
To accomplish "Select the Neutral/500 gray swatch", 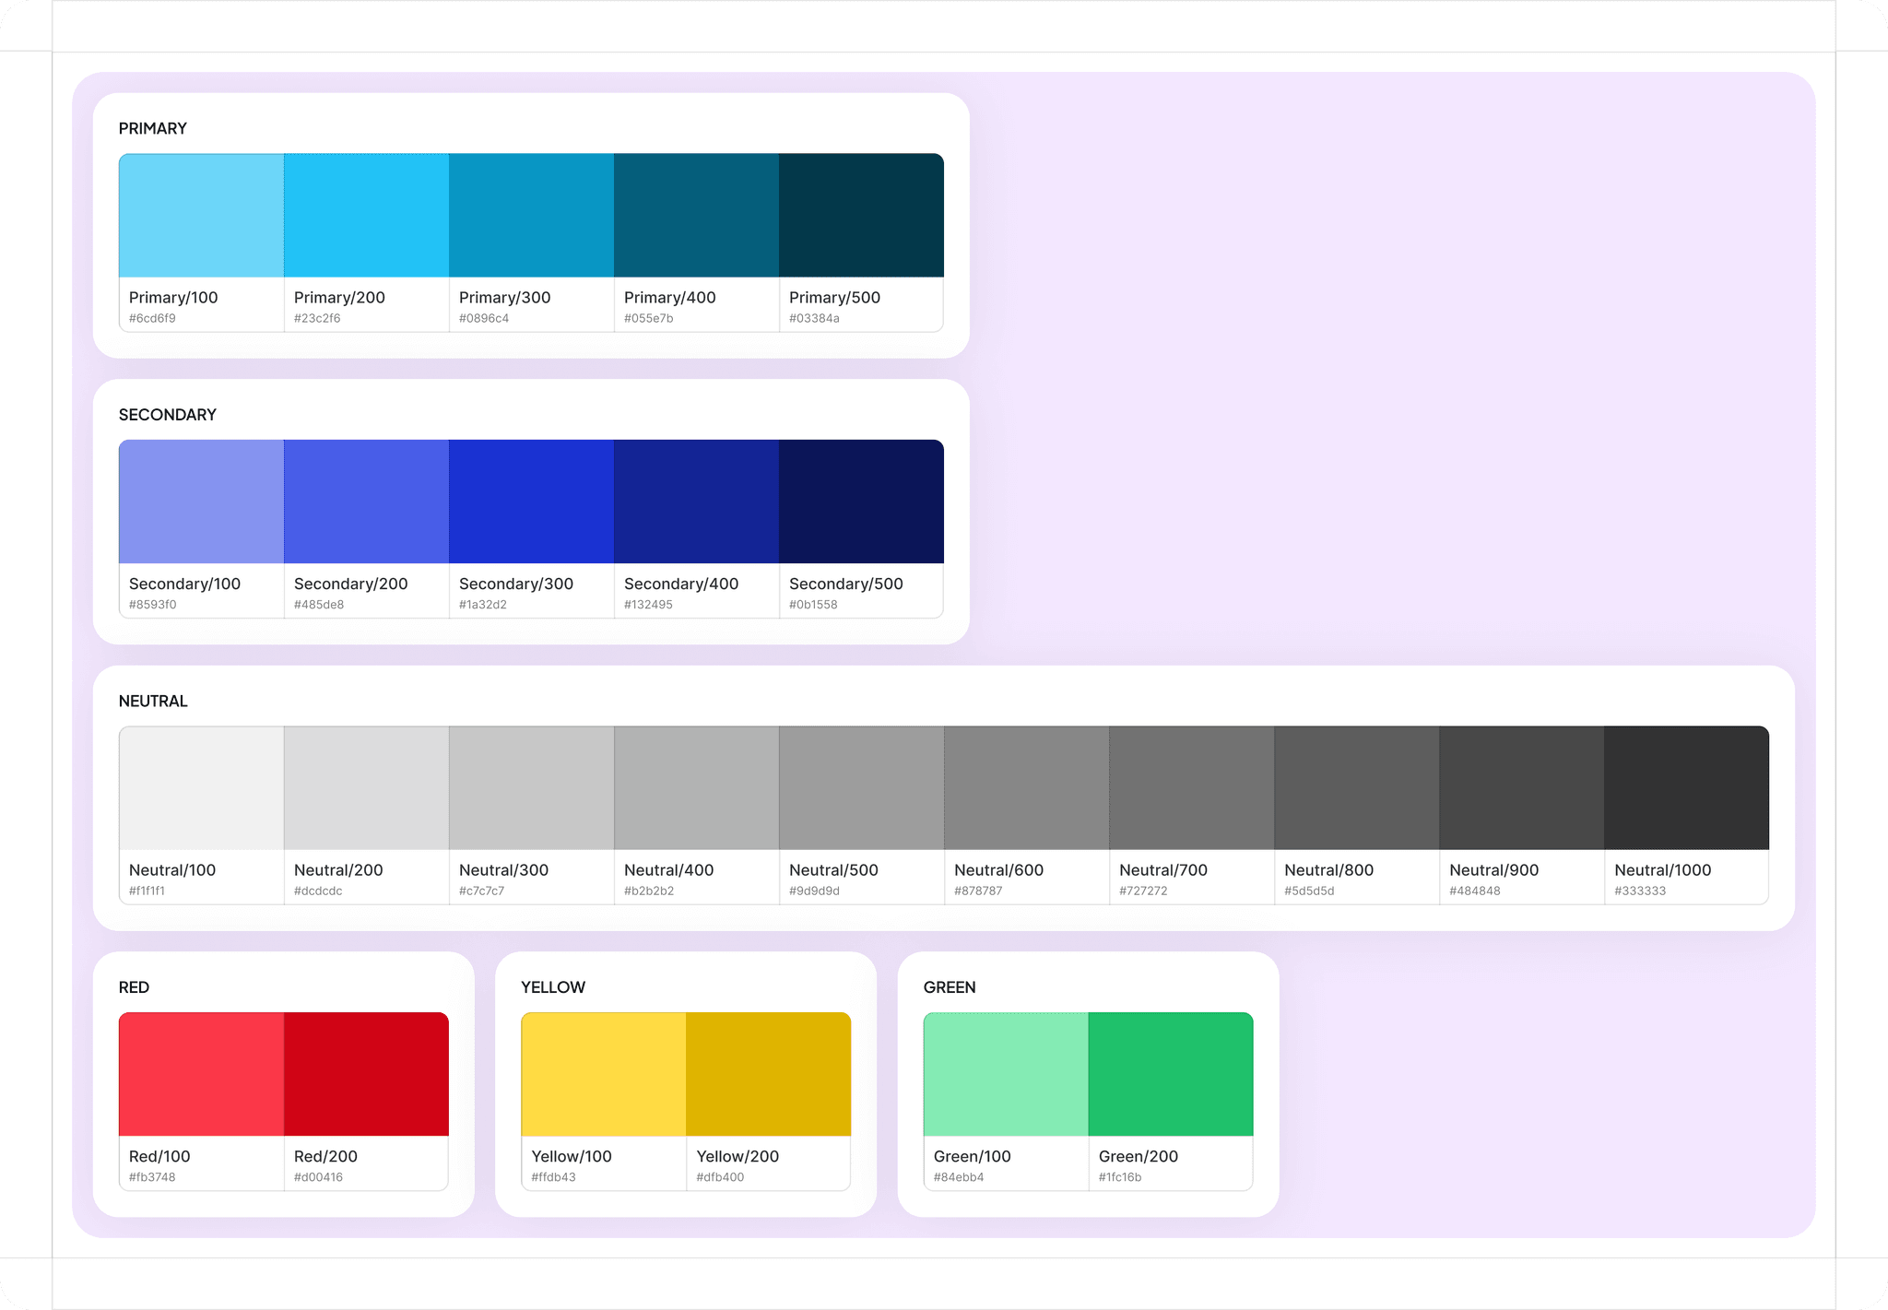I will (861, 787).
